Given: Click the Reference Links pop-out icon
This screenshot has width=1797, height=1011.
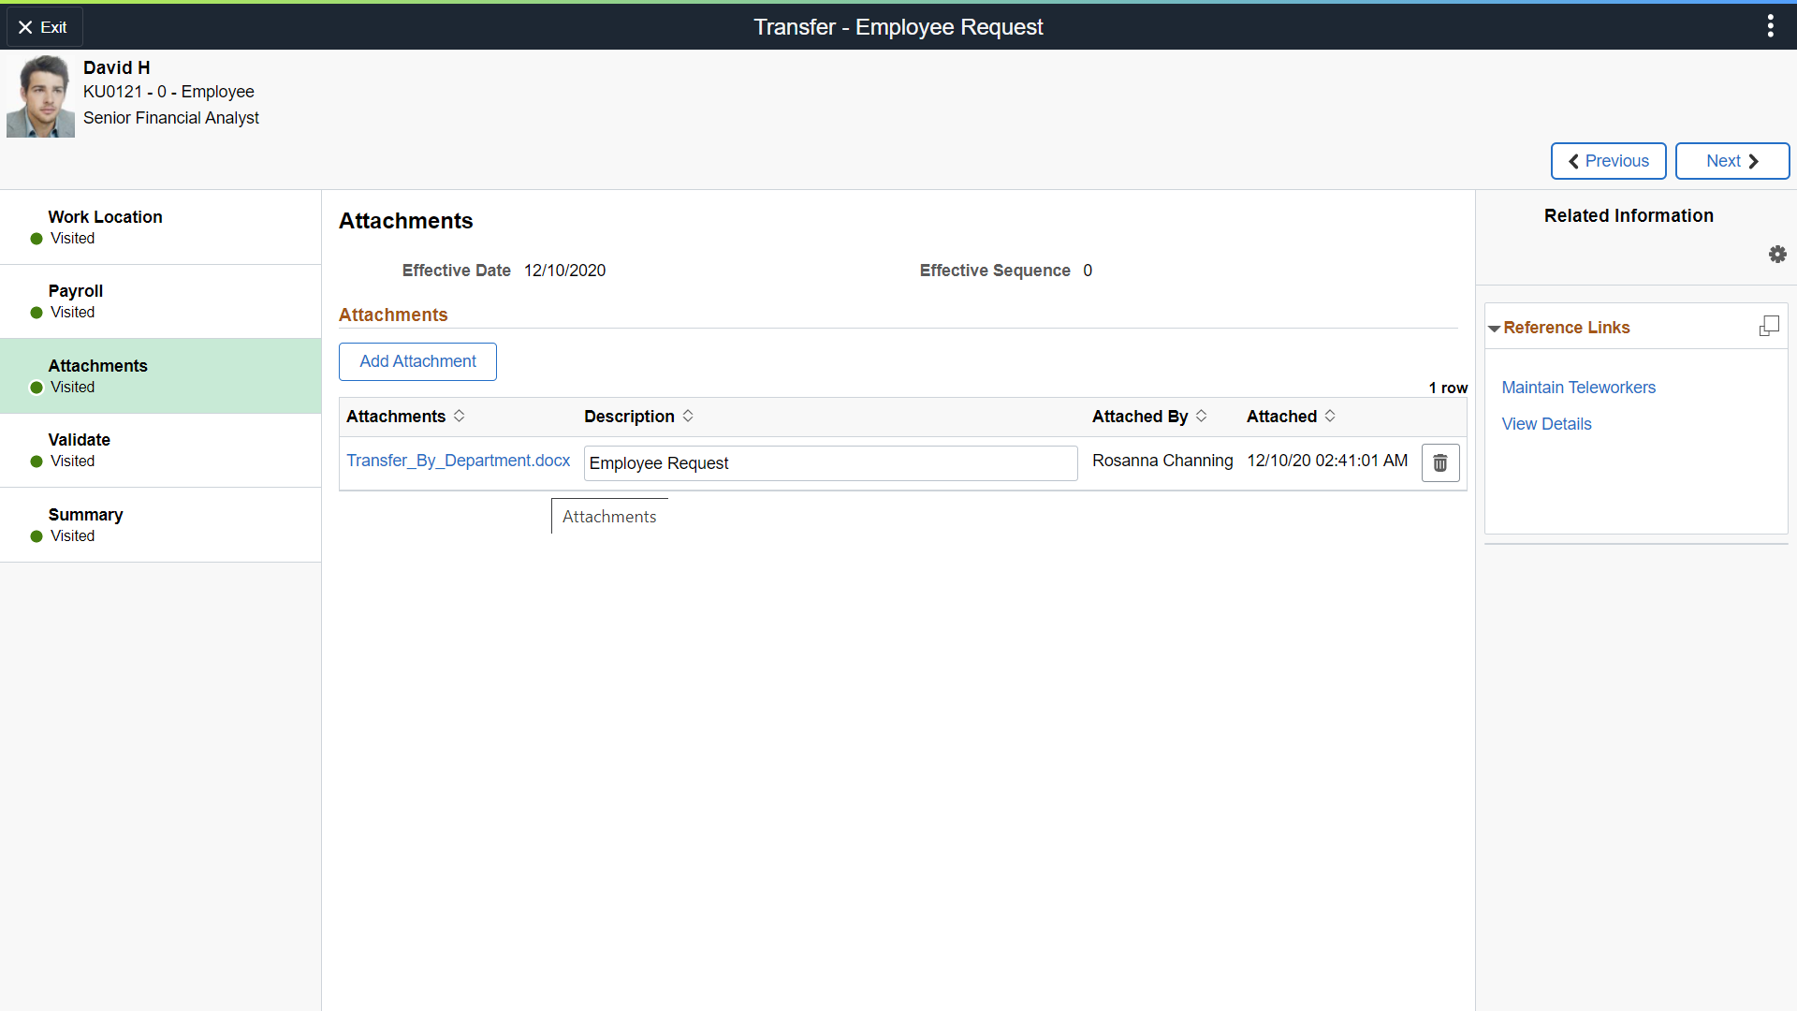Looking at the screenshot, I should point(1768,327).
